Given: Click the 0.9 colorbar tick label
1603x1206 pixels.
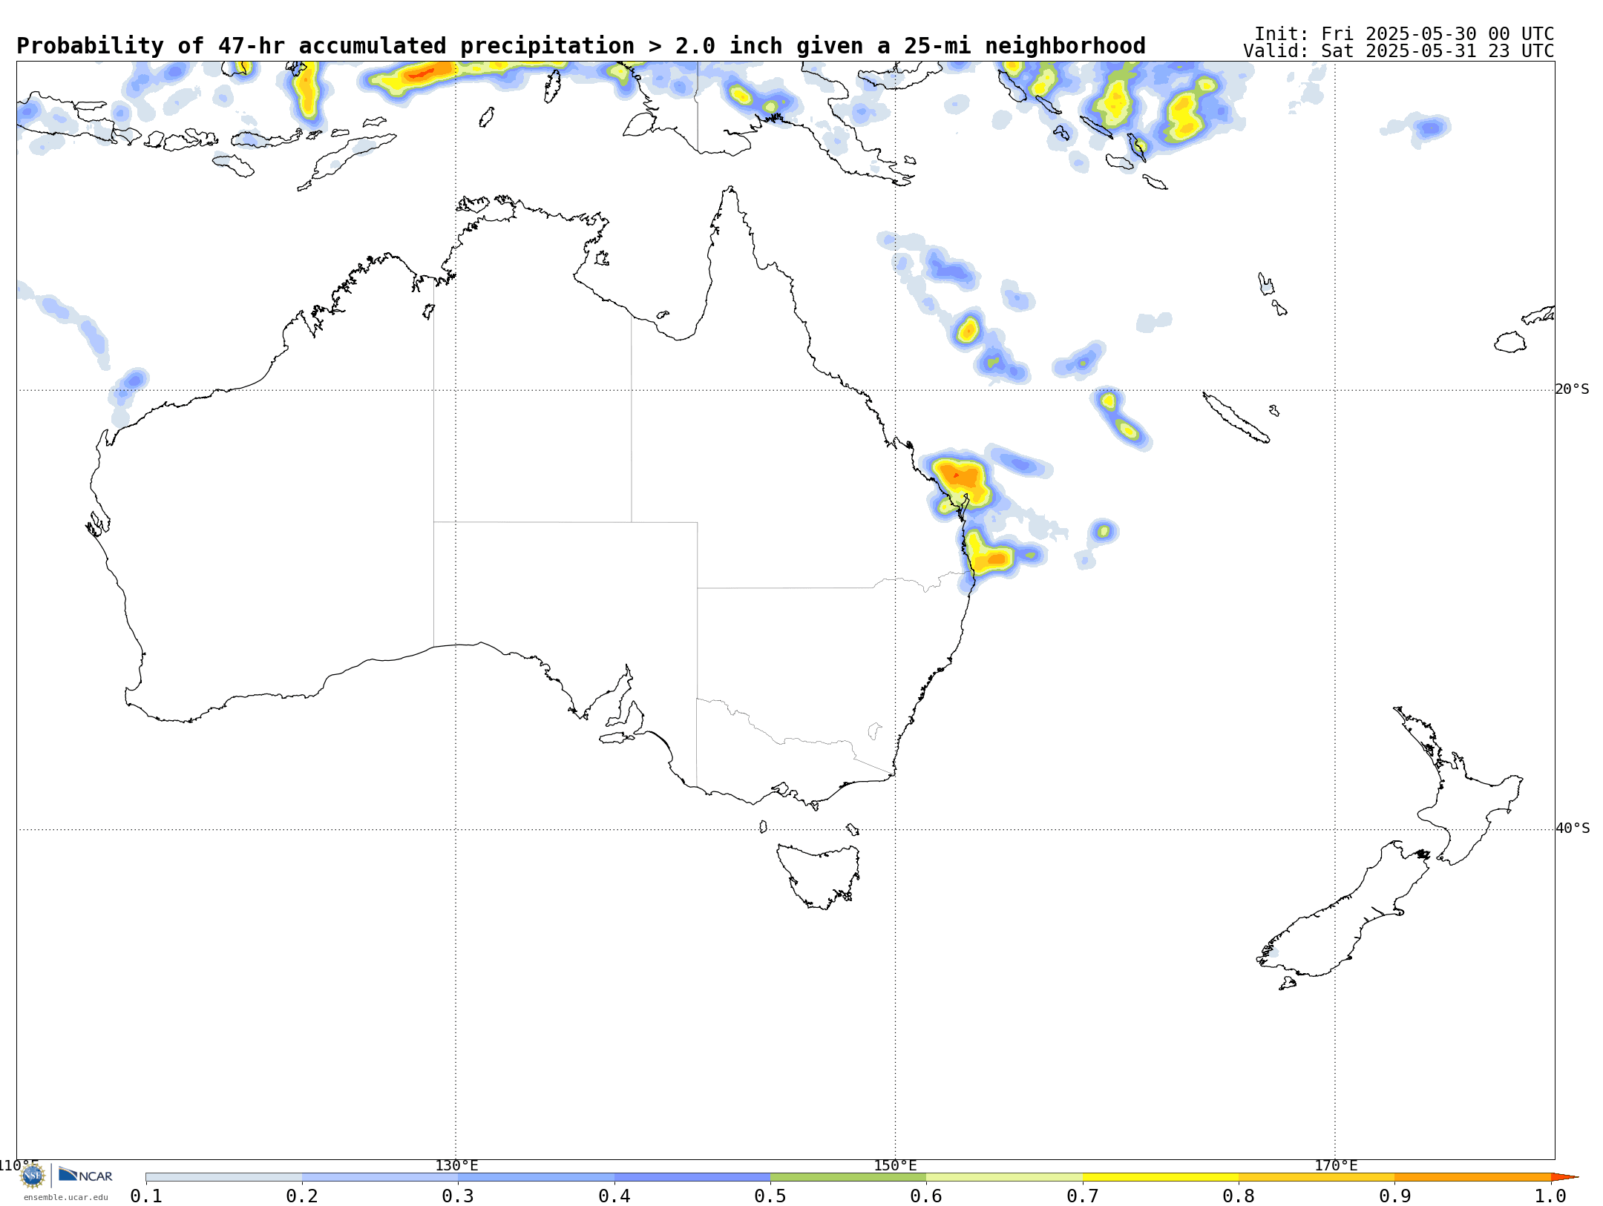Looking at the screenshot, I should click(x=1394, y=1196).
